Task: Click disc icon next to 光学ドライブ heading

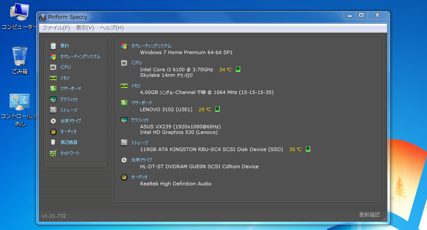Action: coord(124,160)
